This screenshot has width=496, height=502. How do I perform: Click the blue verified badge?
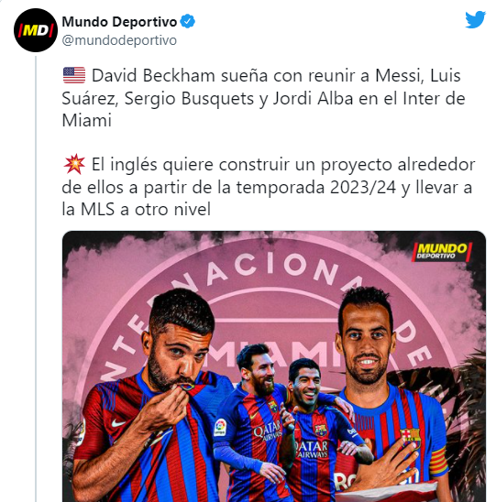pos(187,21)
